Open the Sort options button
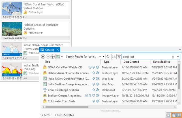 pos(114,56)
